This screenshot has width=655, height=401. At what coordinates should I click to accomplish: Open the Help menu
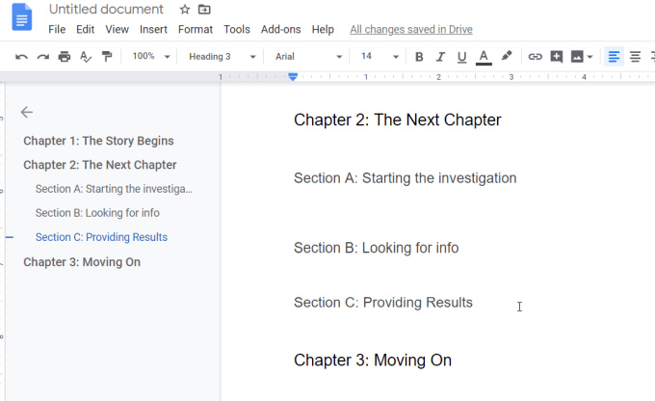pos(323,29)
